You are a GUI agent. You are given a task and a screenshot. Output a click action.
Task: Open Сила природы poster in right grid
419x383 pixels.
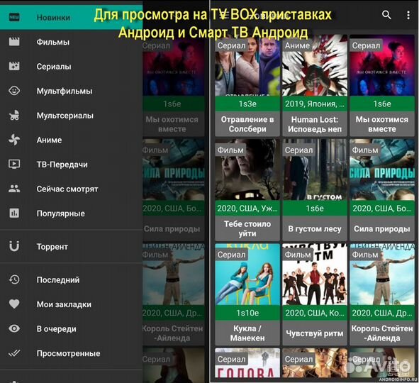382,170
